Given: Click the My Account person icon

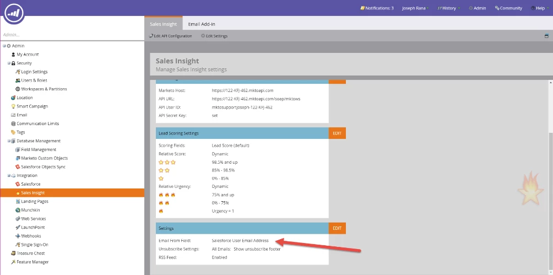Looking at the screenshot, I should pyautogui.click(x=13, y=55).
